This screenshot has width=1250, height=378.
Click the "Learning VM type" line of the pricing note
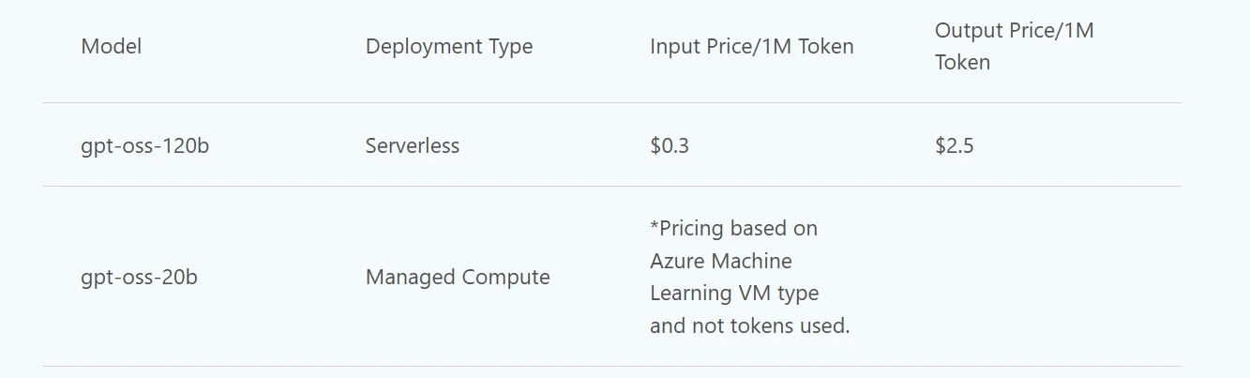click(x=734, y=294)
